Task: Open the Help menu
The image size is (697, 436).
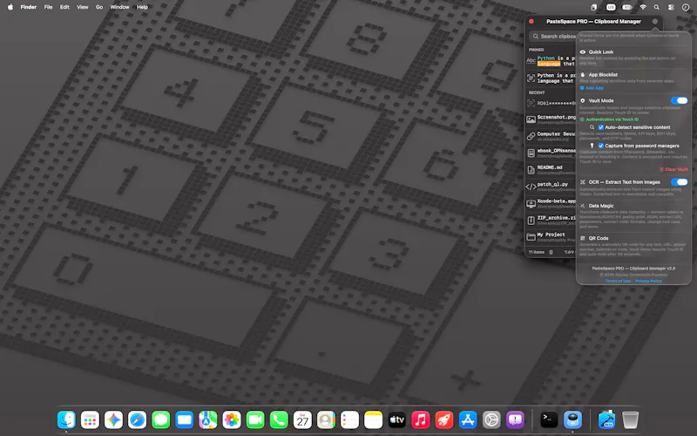Action: point(142,7)
